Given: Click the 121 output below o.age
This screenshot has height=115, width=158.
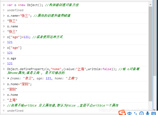Looking at the screenshot, I should 10,64.
